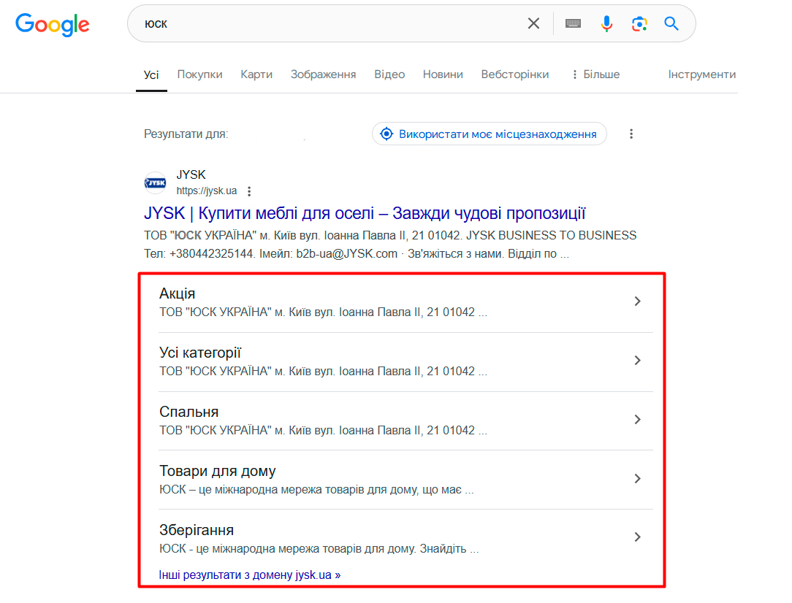Viewport: 792px width, 603px height.
Task: Open the Google logo homepage
Action: [x=52, y=23]
